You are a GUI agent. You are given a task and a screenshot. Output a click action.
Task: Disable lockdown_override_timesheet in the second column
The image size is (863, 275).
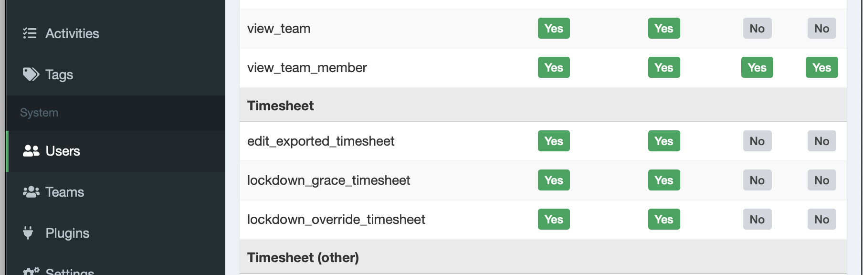[x=664, y=219]
